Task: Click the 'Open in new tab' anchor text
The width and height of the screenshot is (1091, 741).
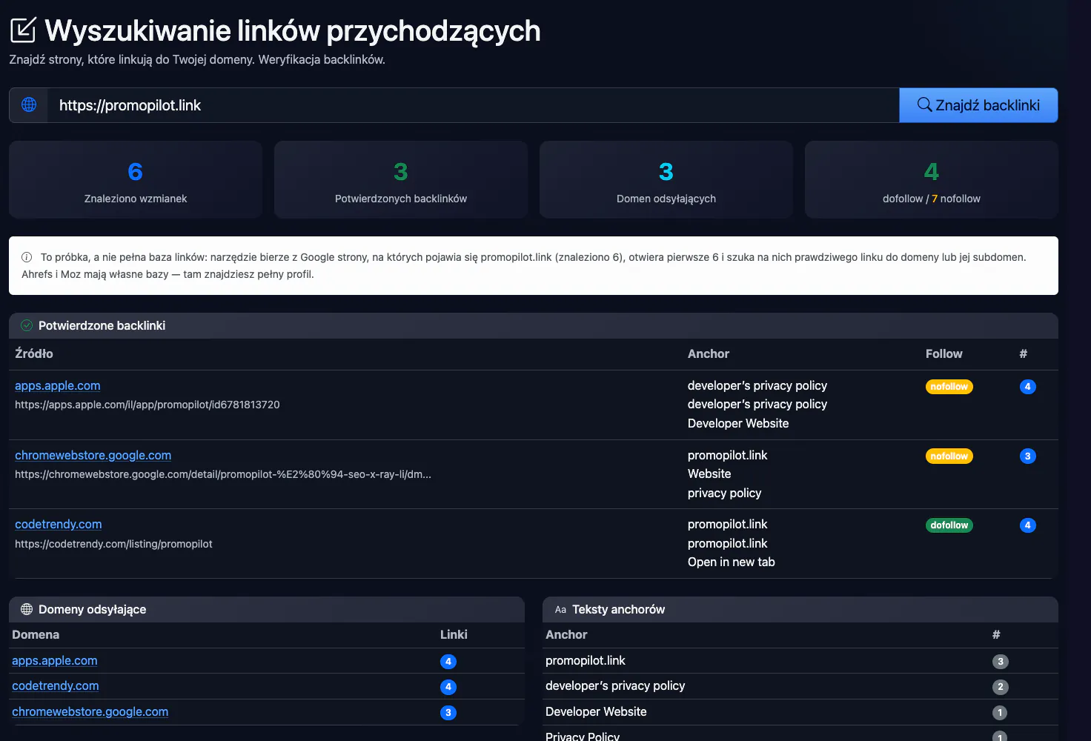Action: pos(732,562)
